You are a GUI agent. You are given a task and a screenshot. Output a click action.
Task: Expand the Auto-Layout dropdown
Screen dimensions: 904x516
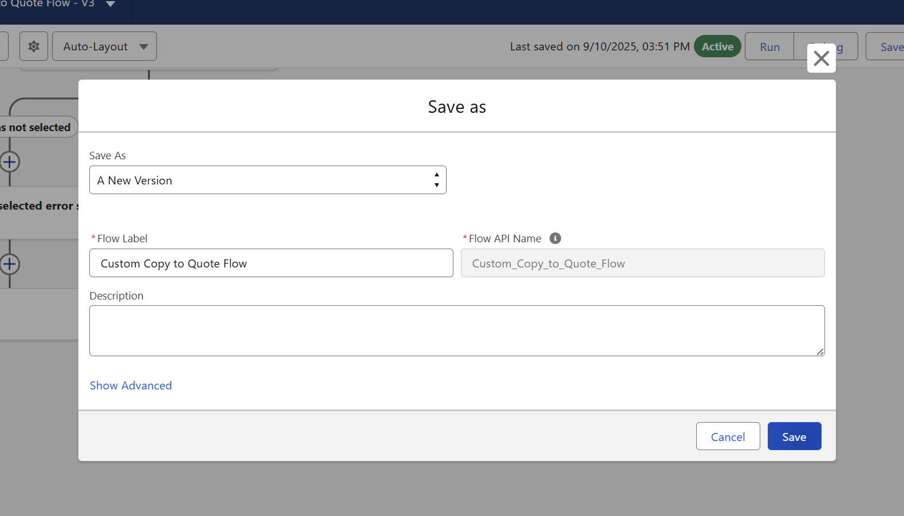pyautogui.click(x=104, y=46)
